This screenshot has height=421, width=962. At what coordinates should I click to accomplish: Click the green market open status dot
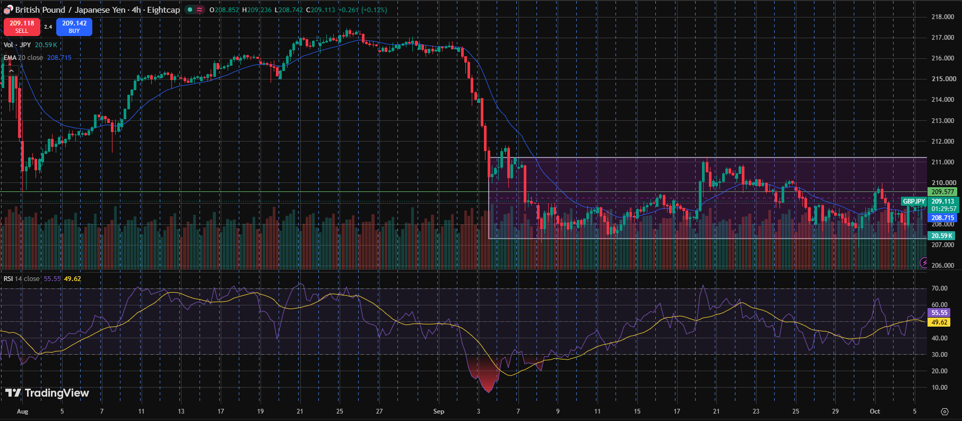pyautogui.click(x=190, y=10)
